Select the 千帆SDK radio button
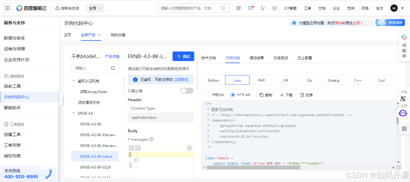Screen dimensions: 410x182 pos(208,95)
